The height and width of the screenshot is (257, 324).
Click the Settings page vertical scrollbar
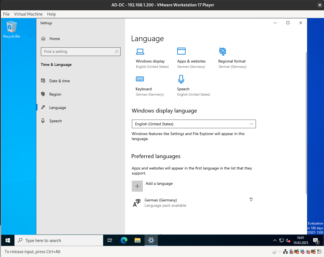[x=306, y=122]
